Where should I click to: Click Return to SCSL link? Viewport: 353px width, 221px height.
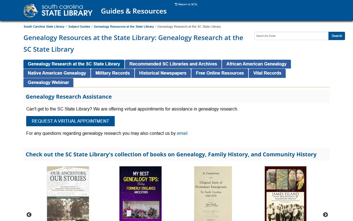tap(186, 4)
